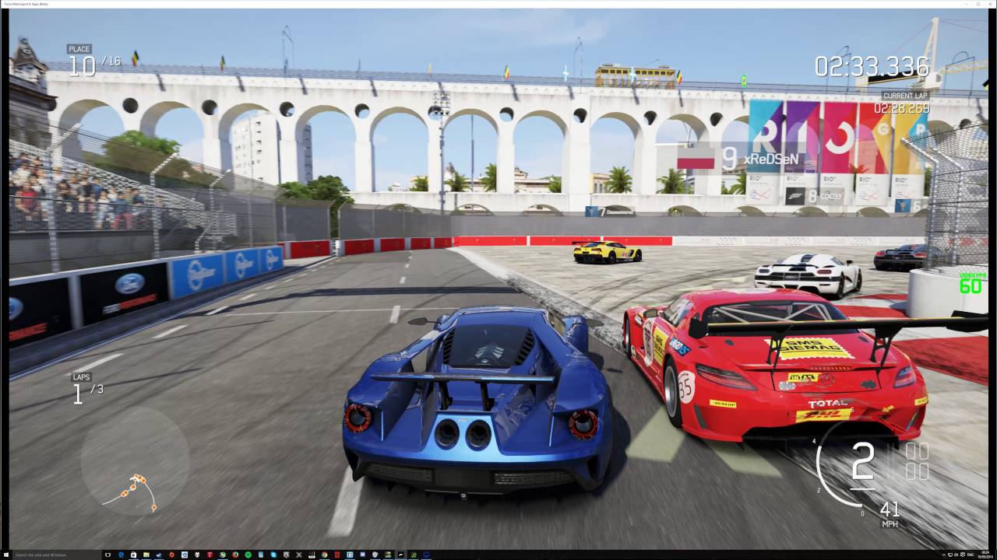Viewport: 997px width, 560px height.
Task: Click the total race time '02:33.336'
Action: pos(872,67)
